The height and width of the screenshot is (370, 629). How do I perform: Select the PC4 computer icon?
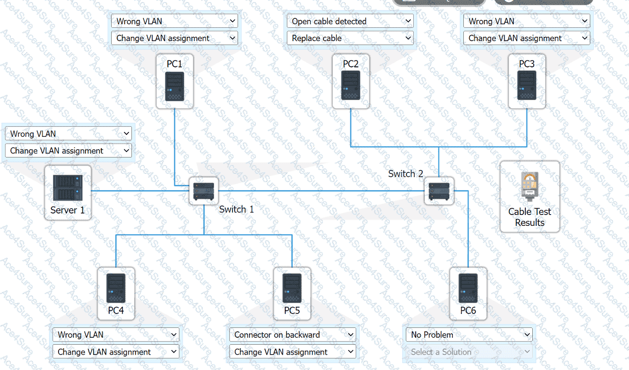pyautogui.click(x=116, y=288)
